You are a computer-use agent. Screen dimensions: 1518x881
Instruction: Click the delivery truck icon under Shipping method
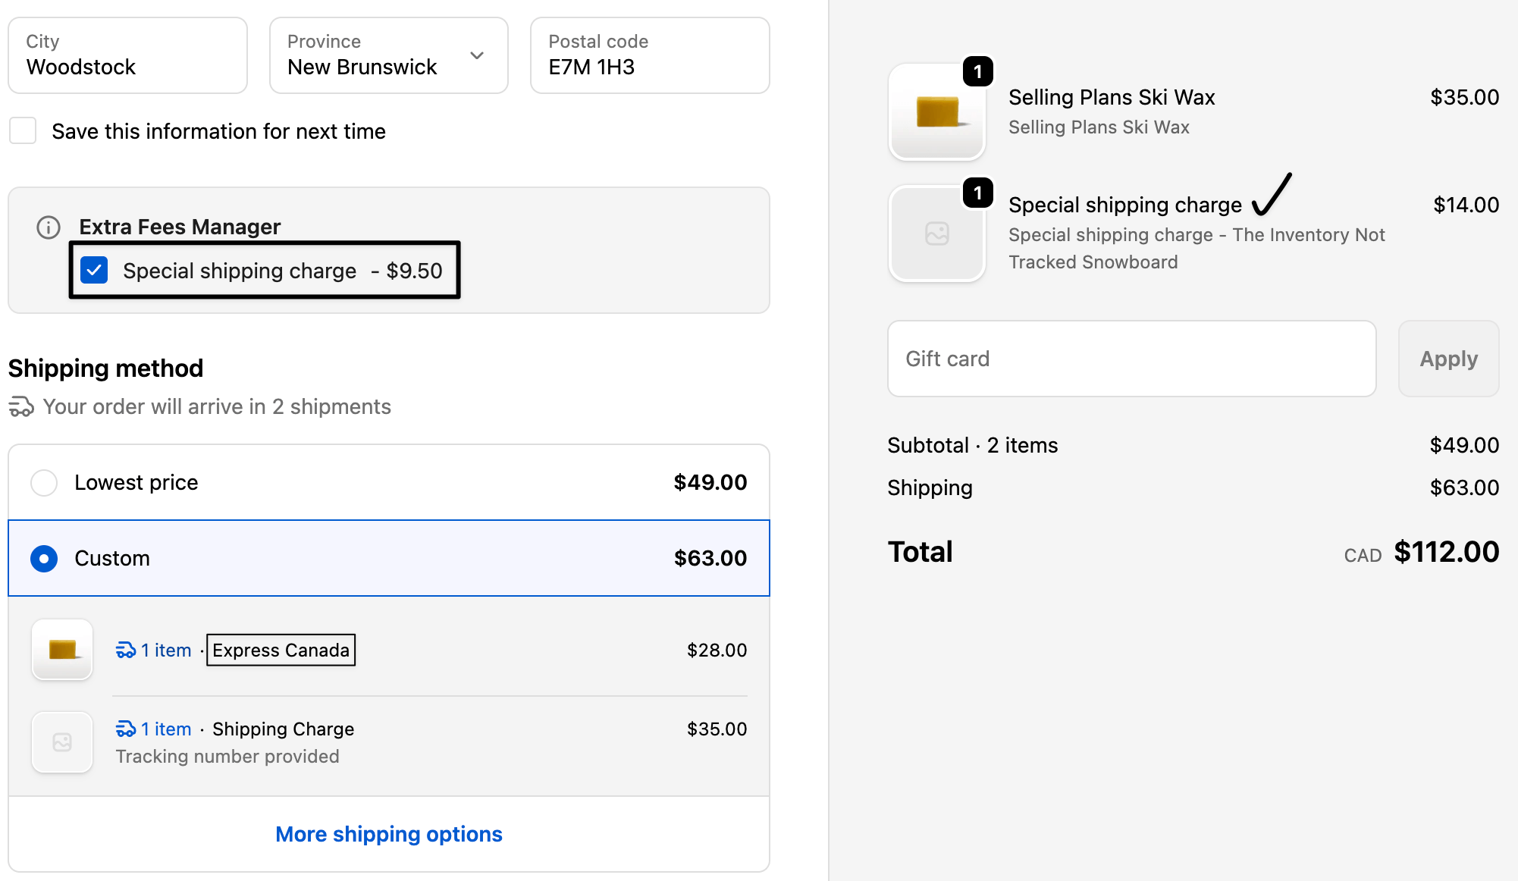coord(22,406)
